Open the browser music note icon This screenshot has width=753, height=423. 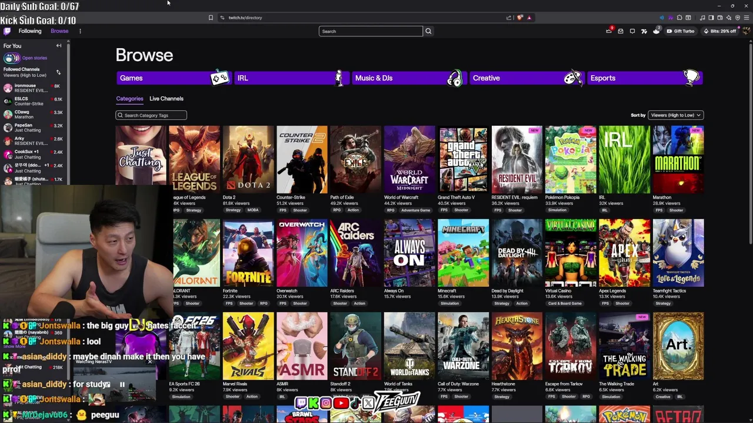point(702,18)
